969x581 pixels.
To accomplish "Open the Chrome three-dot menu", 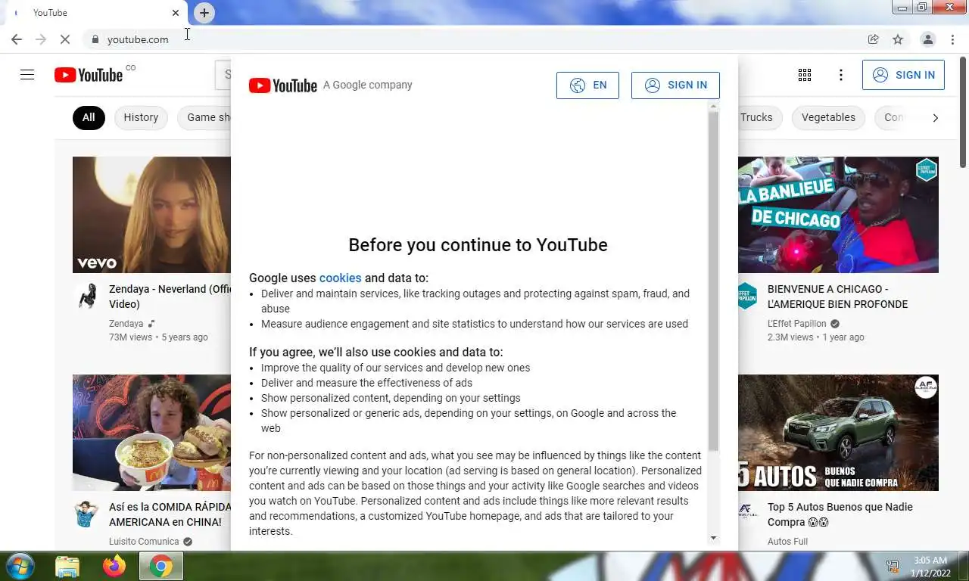I will 952,39.
